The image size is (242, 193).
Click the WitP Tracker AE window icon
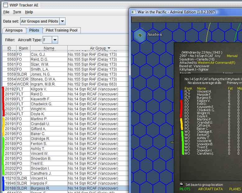6,5
